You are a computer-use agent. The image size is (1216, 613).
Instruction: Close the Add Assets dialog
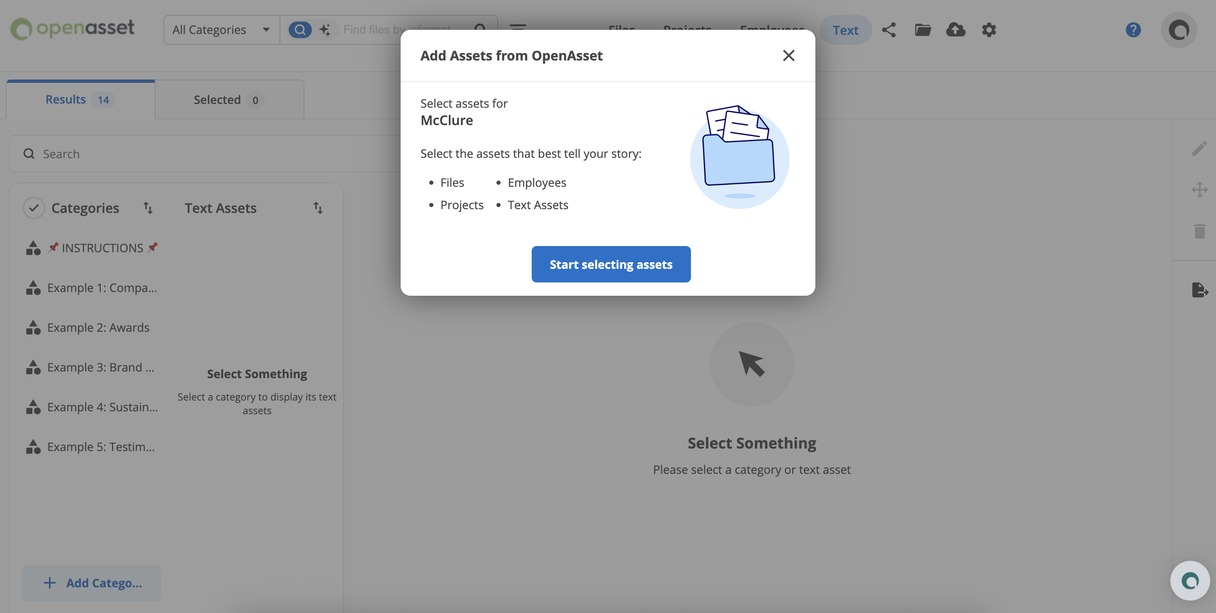788,56
